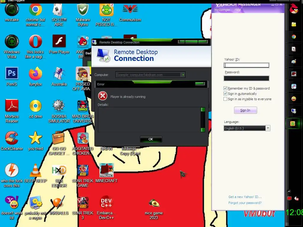Viewport: 303px width, 227px height.
Task: Select the Communism desktop icon
Action: click(x=130, y=13)
